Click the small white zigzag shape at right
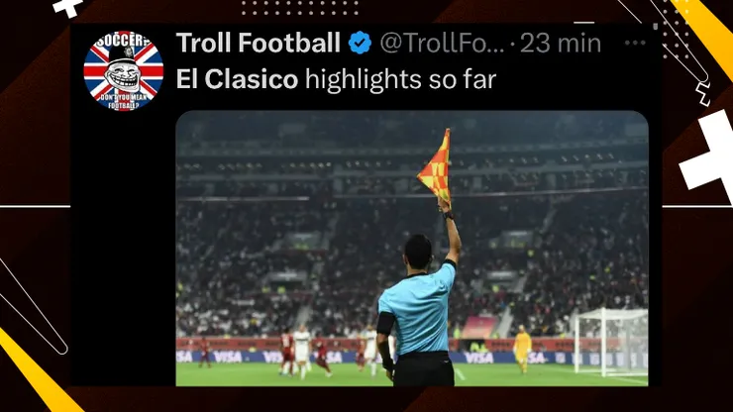 click(703, 94)
